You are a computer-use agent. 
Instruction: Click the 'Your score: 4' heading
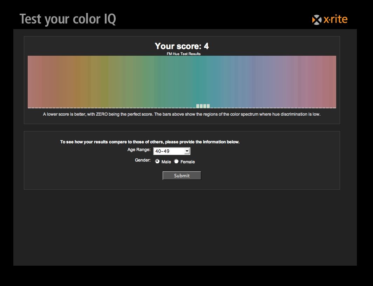click(x=182, y=46)
